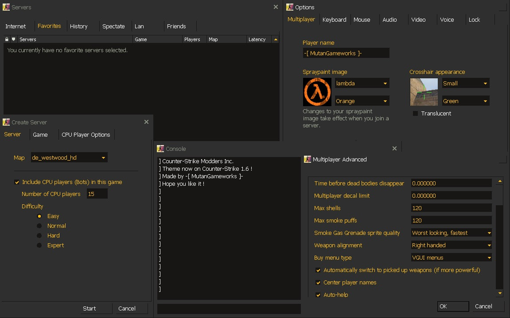The image size is (510, 318).
Task: Click the sort arrow beside Latency column
Action: pyautogui.click(x=276, y=39)
